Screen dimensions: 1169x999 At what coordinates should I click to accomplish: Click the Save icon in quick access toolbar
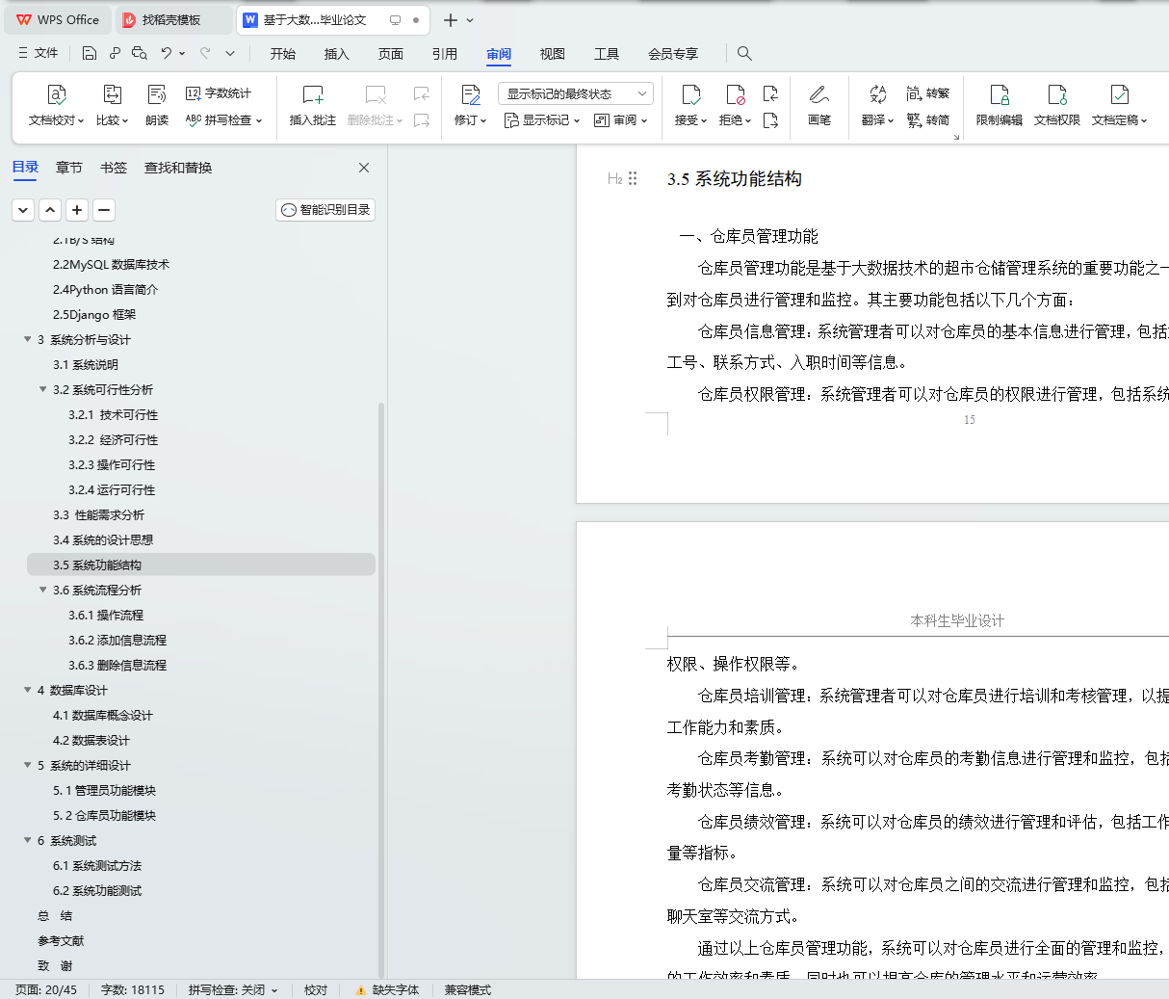90,53
